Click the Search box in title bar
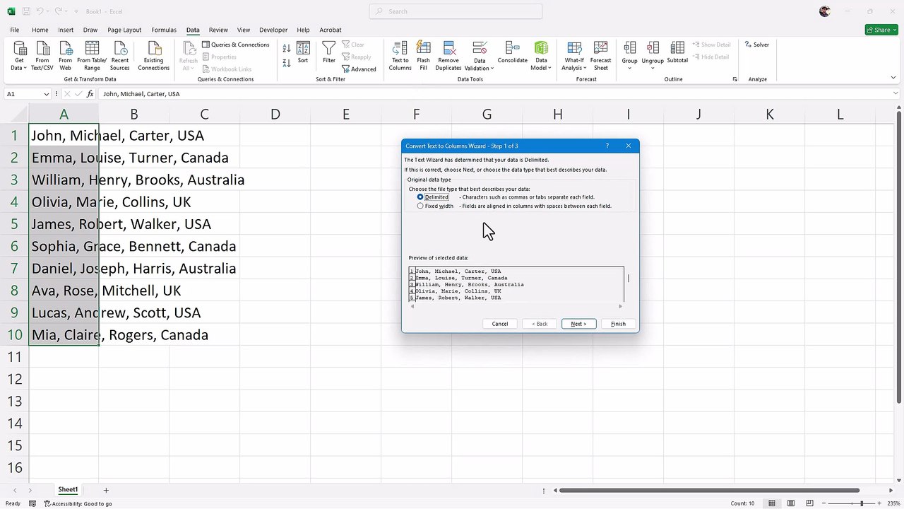Screen dimensions: 904x509 click(x=456, y=11)
